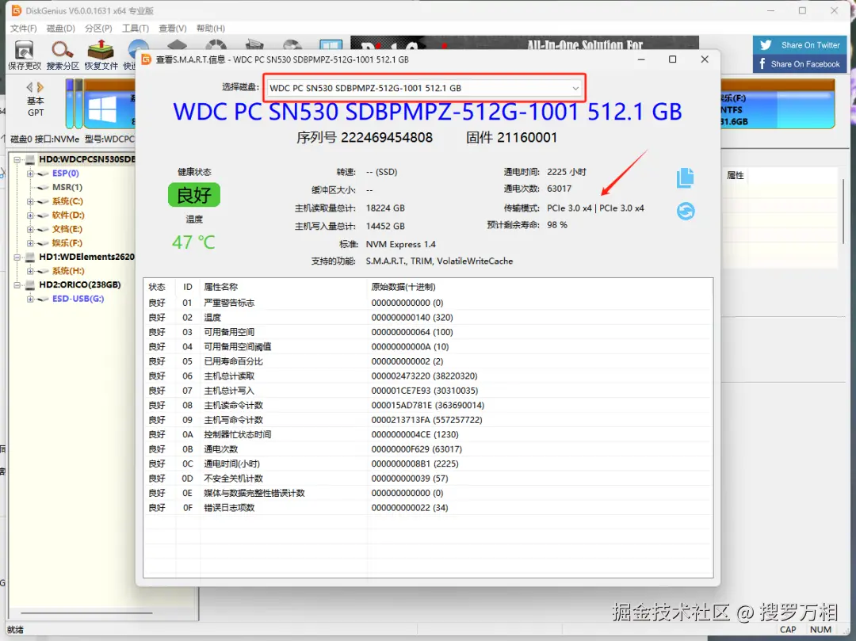
Task: Click the DiskGenius app icon in the title bar
Action: pos(16,10)
